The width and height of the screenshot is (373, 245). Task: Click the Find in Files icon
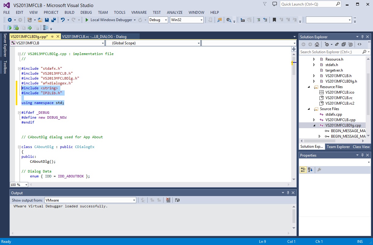tap(220, 20)
